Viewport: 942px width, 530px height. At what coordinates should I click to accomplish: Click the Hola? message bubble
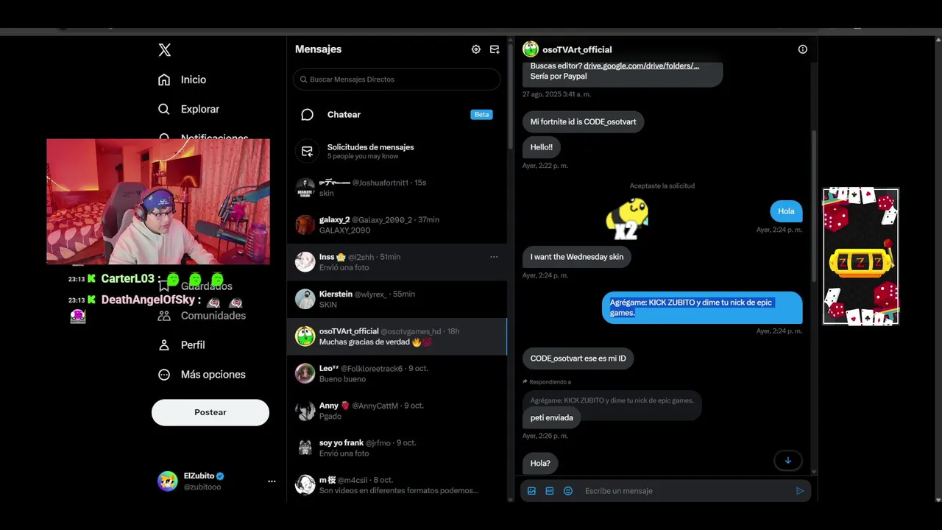pyautogui.click(x=540, y=463)
